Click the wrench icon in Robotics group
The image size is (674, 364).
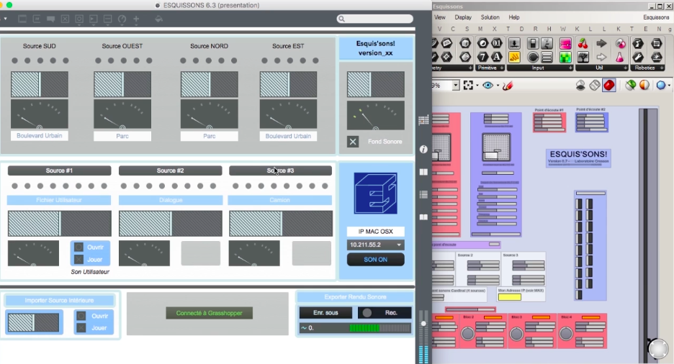(x=638, y=57)
